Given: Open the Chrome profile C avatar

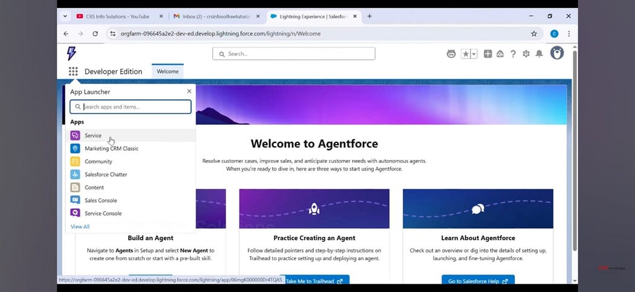Looking at the screenshot, I should pyautogui.click(x=554, y=34).
